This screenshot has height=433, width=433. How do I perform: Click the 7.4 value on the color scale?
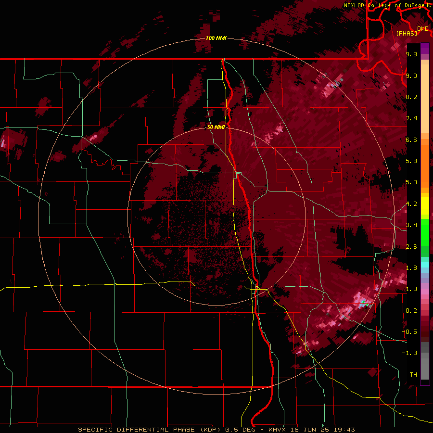411,118
